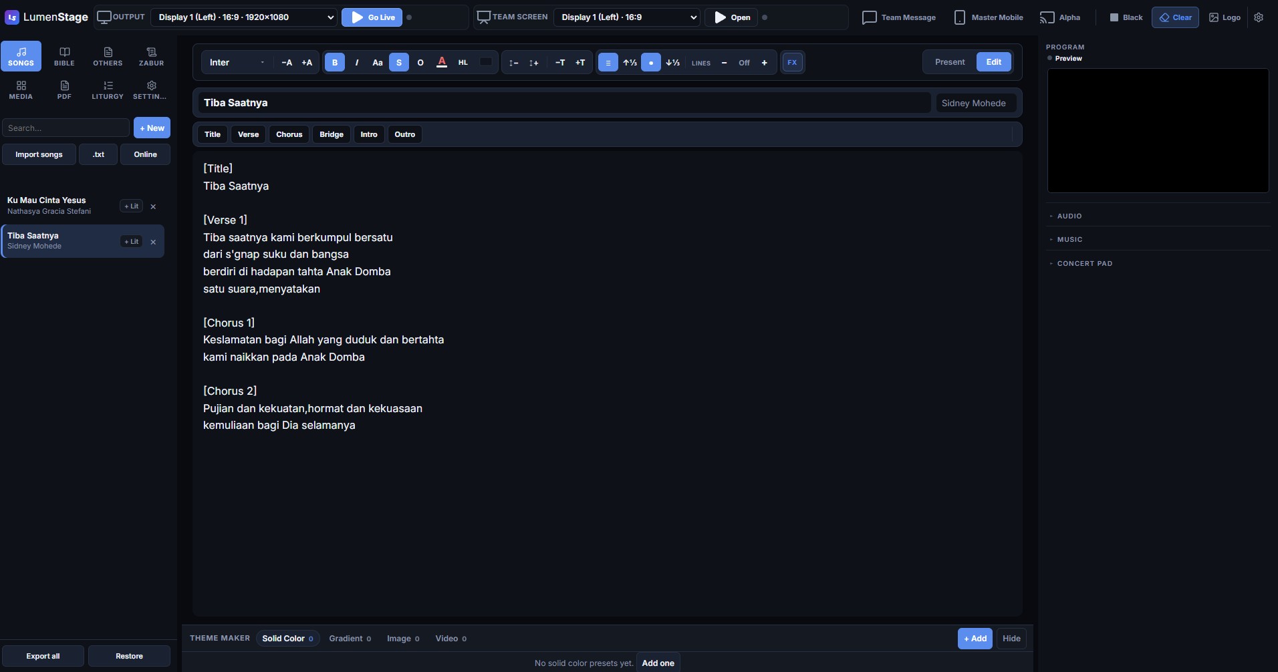Image resolution: width=1278 pixels, height=672 pixels.
Task: Switch to Edit mode
Action: click(994, 62)
